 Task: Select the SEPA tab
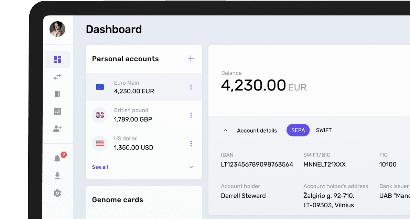click(x=298, y=130)
